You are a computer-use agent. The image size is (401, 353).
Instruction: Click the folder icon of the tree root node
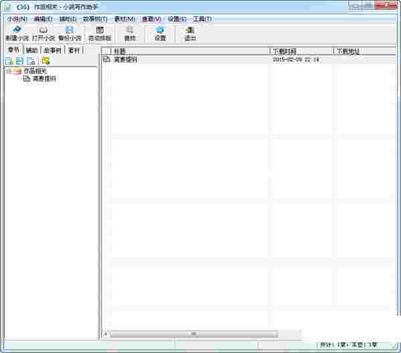[x=16, y=71]
